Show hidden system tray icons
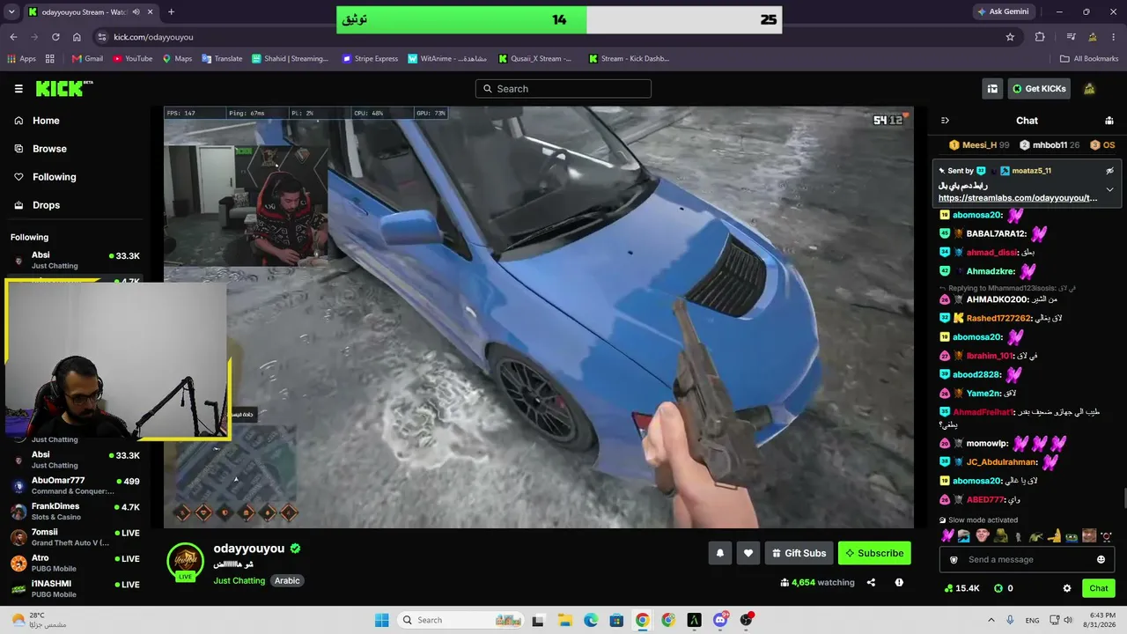 coord(991,620)
